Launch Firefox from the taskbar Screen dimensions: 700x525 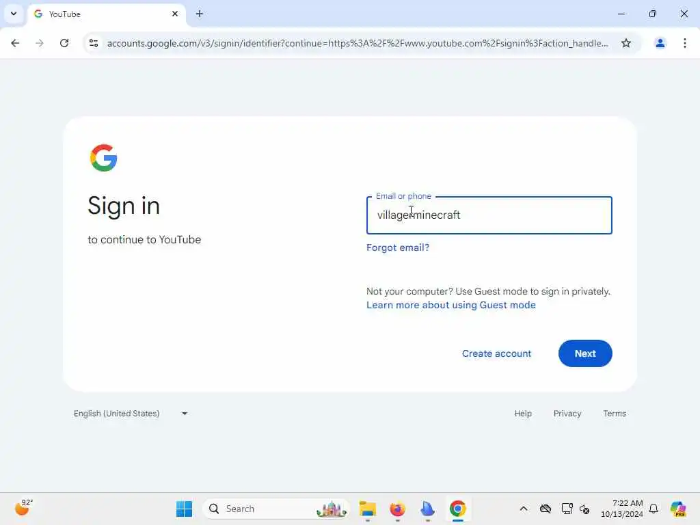click(x=397, y=509)
